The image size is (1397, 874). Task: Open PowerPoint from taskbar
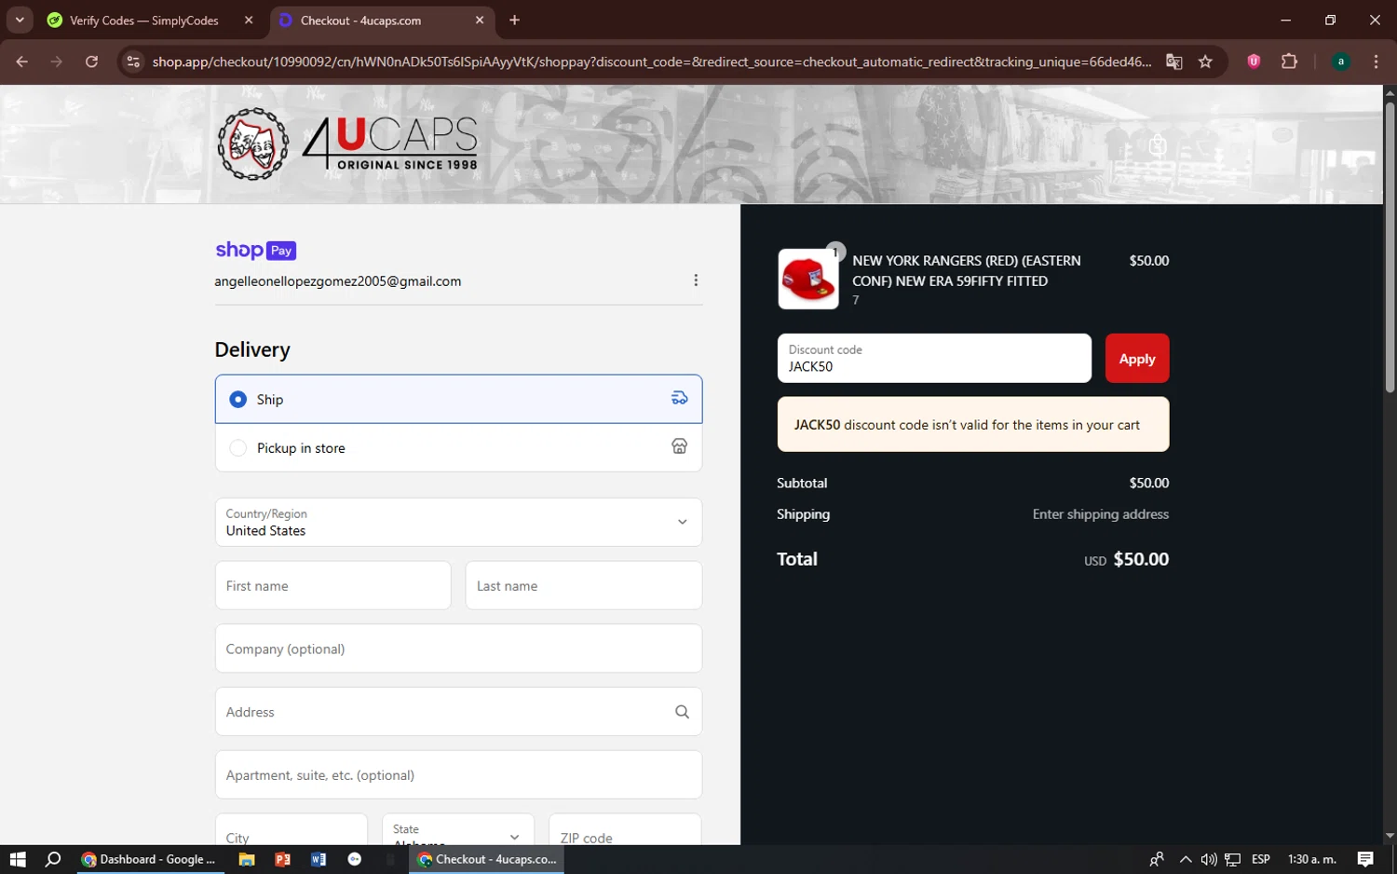[282, 859]
